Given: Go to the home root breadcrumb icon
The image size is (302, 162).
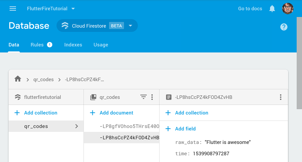Looking at the screenshot, I should pos(18,79).
